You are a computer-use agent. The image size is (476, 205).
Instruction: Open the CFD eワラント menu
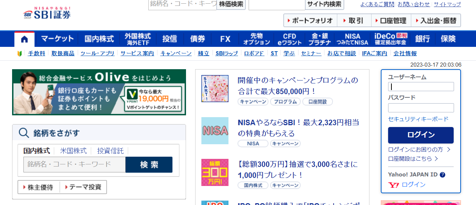pos(290,39)
